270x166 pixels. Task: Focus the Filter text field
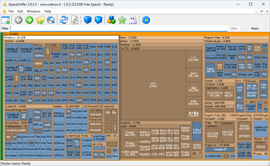tap(118, 28)
